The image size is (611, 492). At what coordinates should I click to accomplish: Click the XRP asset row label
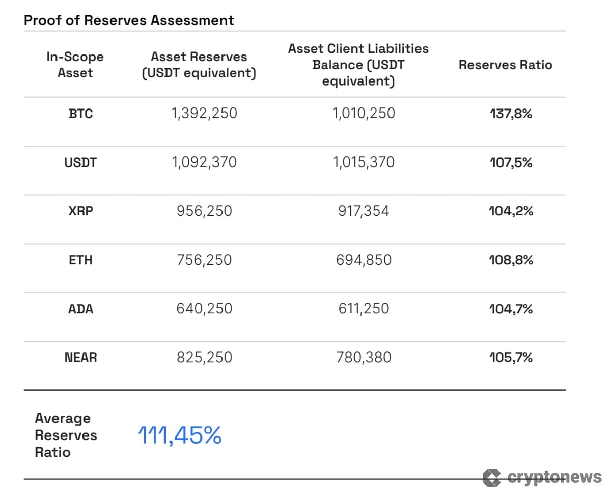click(x=80, y=211)
